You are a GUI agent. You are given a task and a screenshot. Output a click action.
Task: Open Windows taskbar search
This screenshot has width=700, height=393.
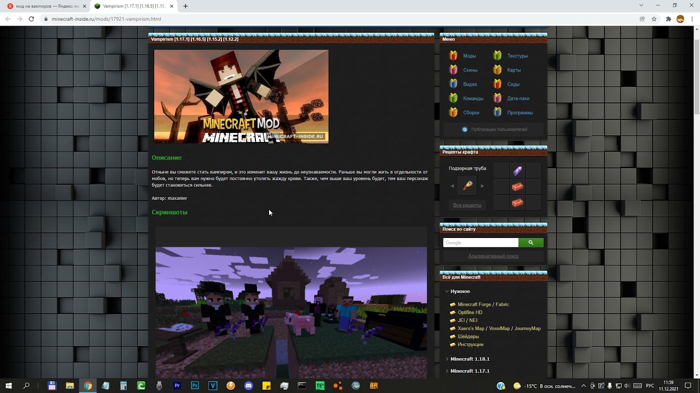26,385
